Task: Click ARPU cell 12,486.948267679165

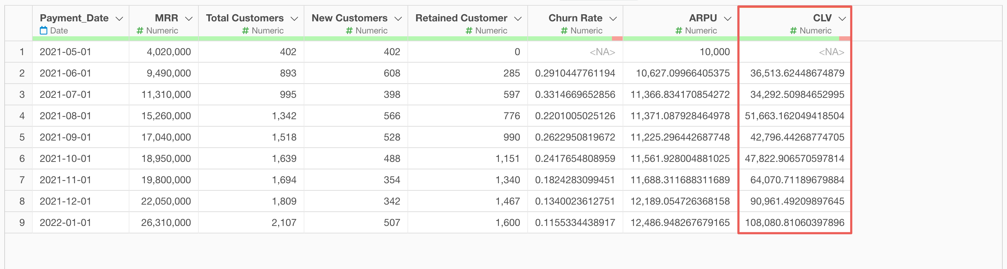Action: tap(680, 222)
